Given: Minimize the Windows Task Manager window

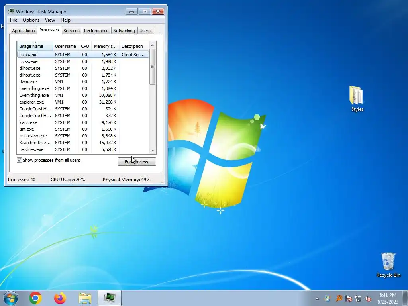Looking at the screenshot, I should tap(131, 12).
